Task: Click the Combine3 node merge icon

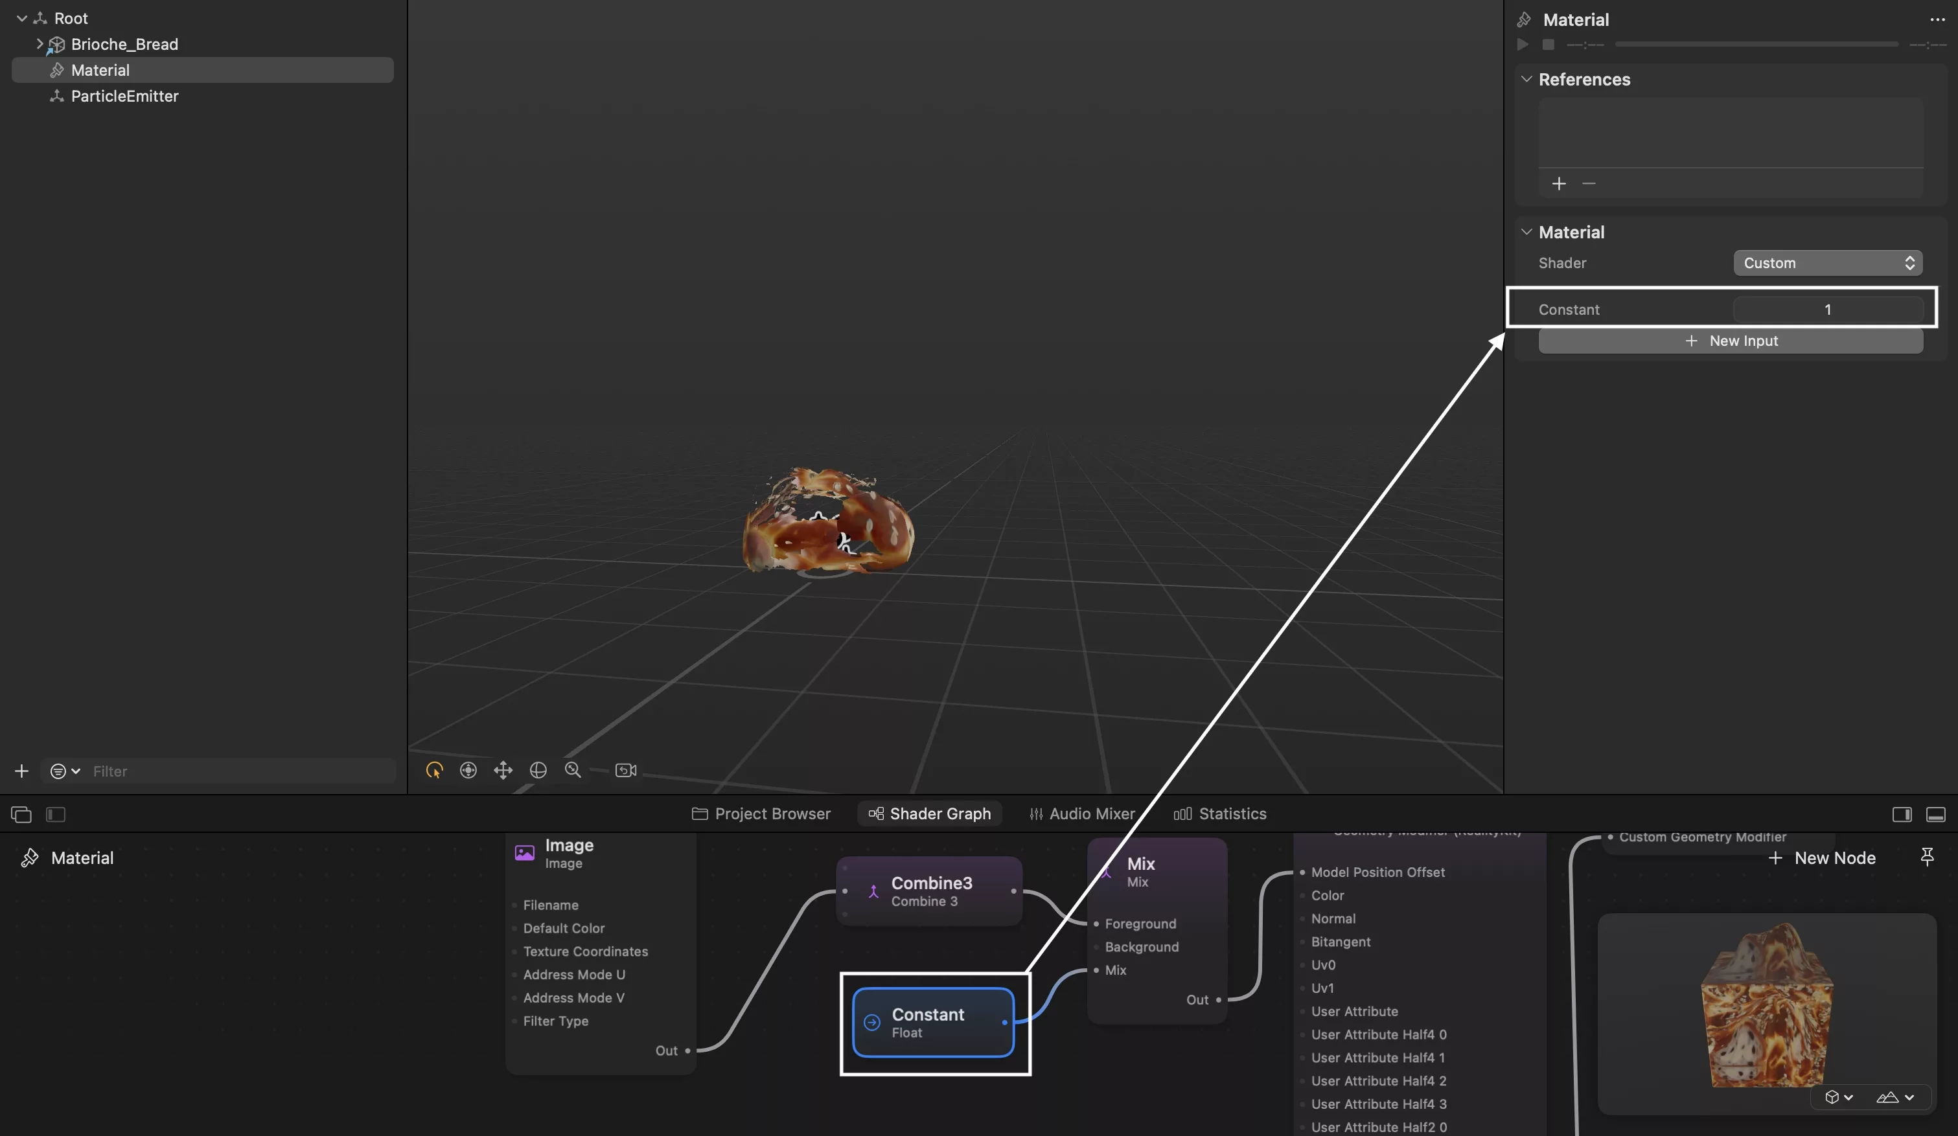Action: (x=873, y=891)
